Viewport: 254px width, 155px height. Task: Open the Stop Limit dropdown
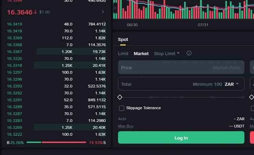(x=167, y=54)
